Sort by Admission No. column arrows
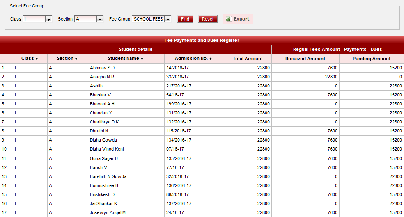The height and width of the screenshot is (217, 404). 211,59
